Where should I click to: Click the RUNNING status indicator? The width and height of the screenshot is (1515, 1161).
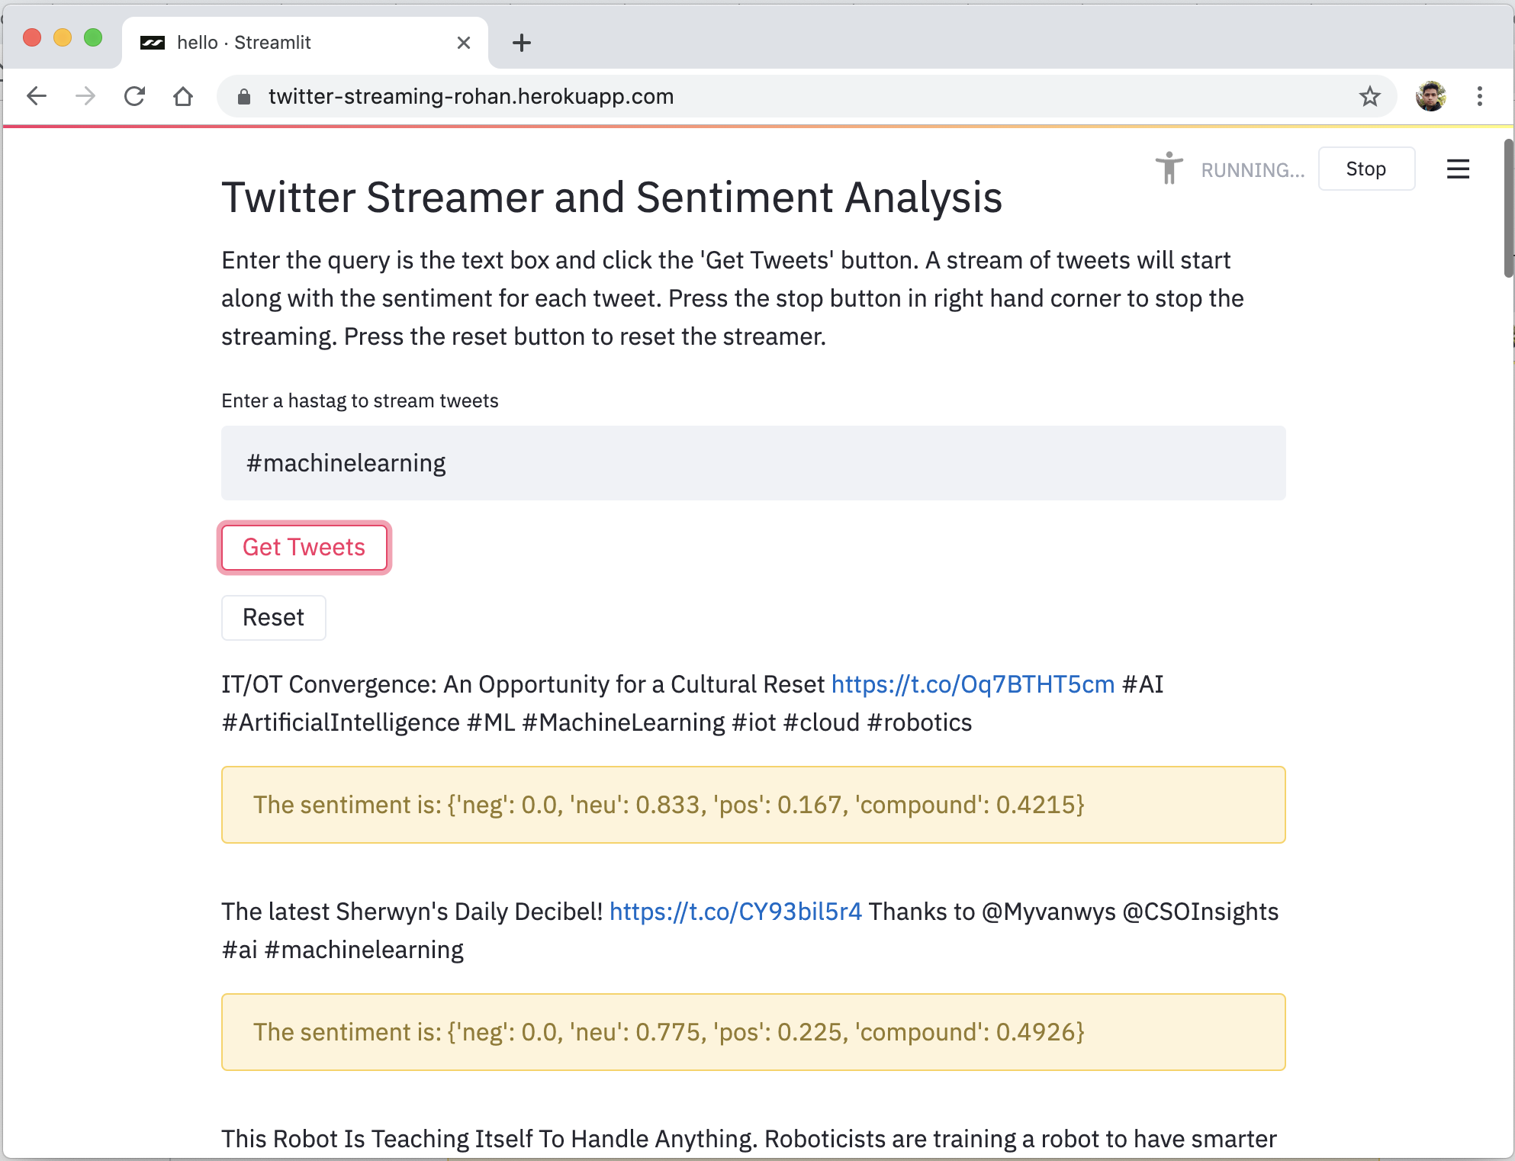[1252, 169]
